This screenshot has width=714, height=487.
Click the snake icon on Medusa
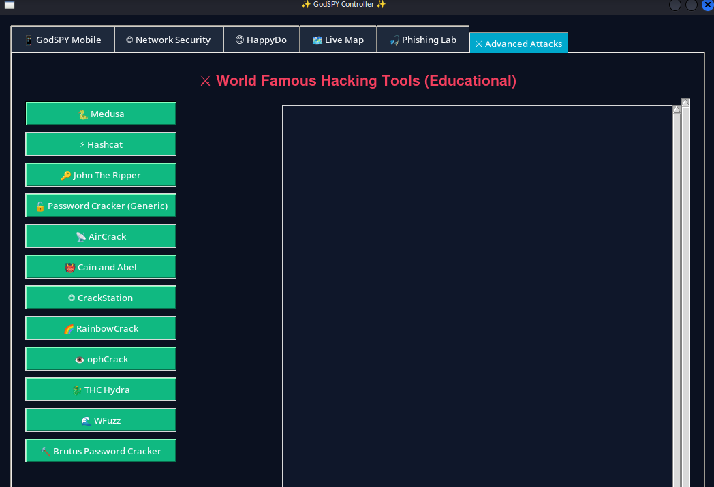(x=83, y=114)
